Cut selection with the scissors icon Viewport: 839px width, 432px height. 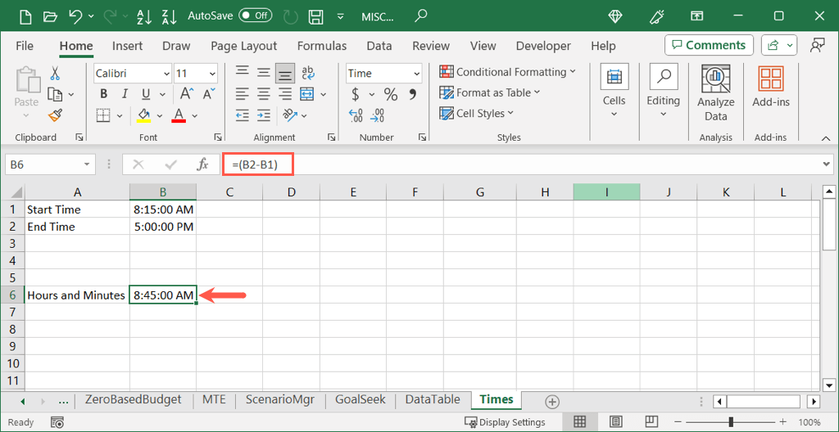click(x=55, y=74)
